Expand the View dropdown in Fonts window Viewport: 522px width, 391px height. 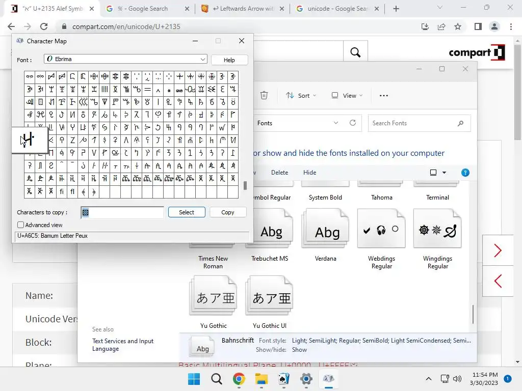(347, 96)
